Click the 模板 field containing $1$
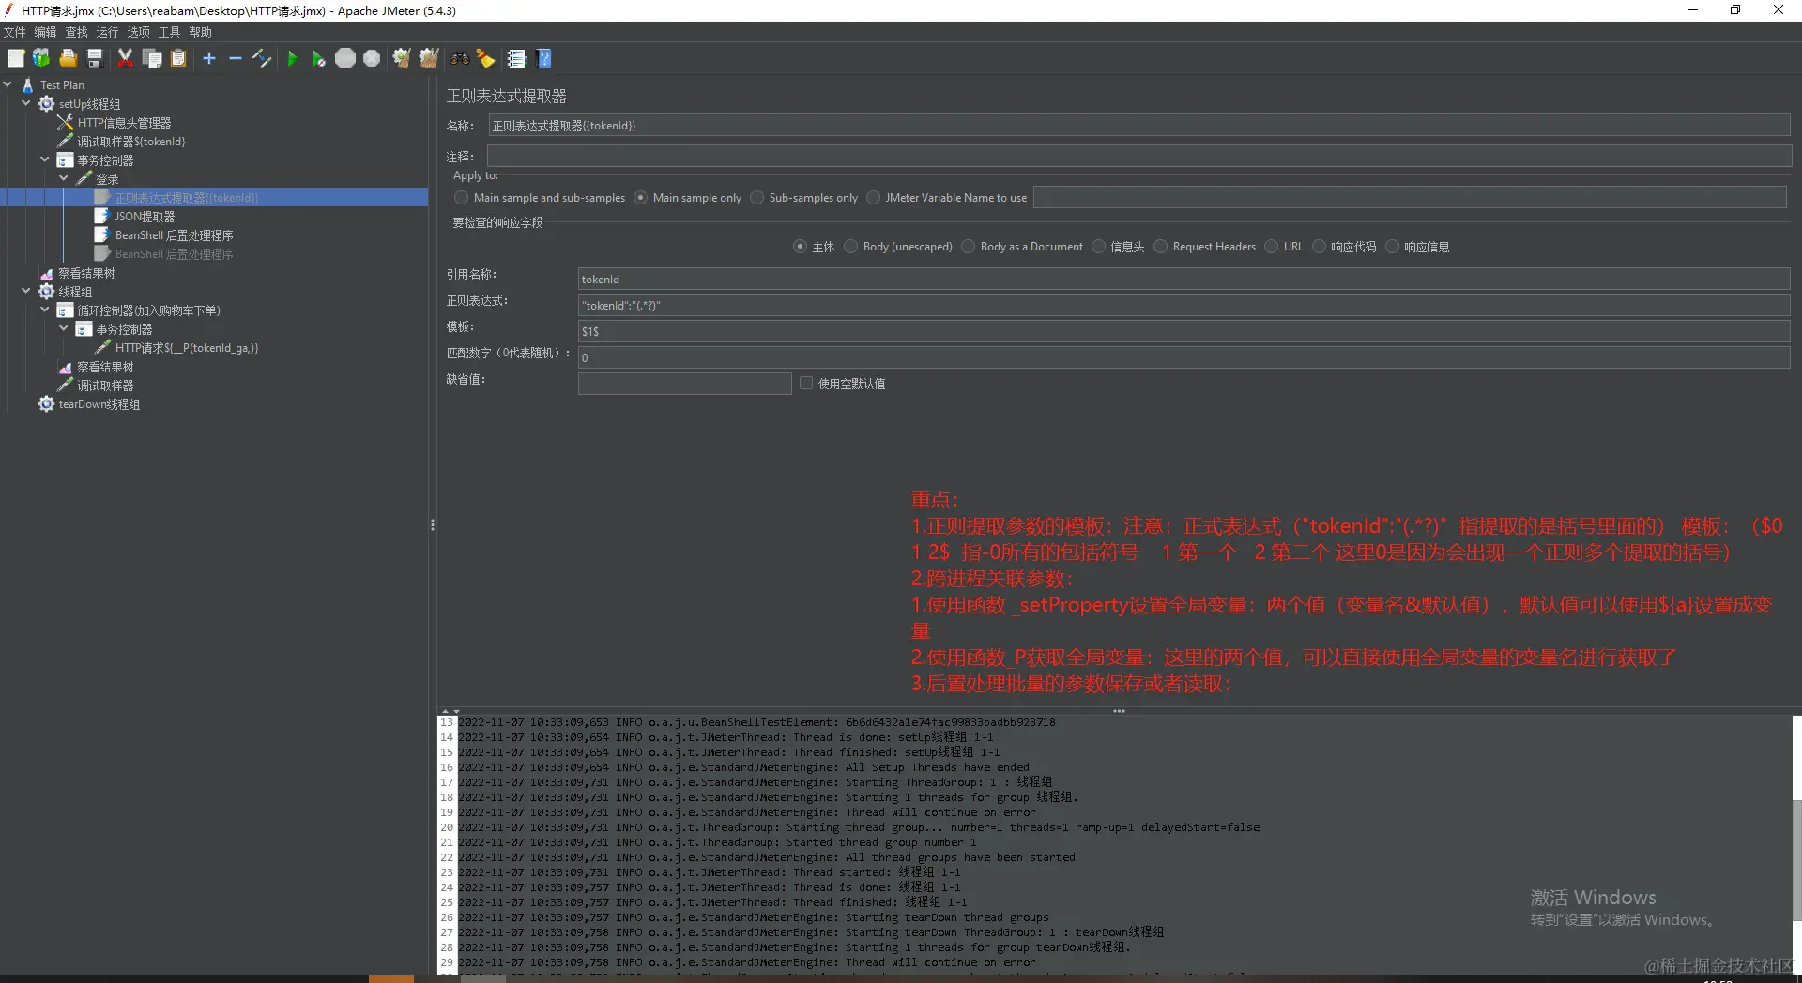This screenshot has height=983, width=1802. (1184, 331)
